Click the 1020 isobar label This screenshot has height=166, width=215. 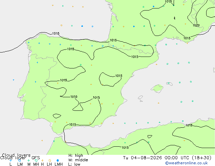pyautogui.click(x=196, y=25)
